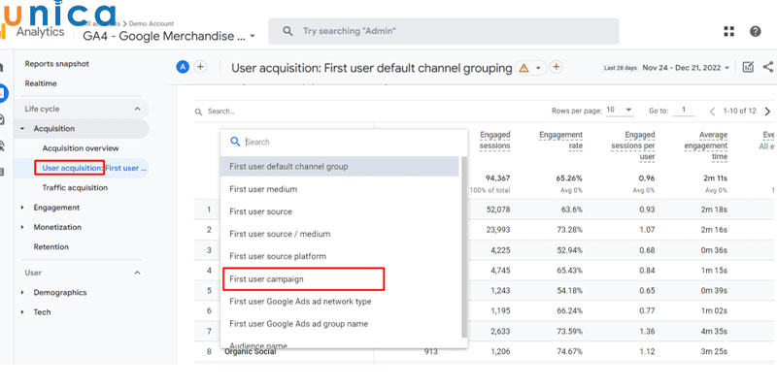Screen dimensions: 777x388
Task: Collapse the Life cycle section
Action: [x=137, y=109]
